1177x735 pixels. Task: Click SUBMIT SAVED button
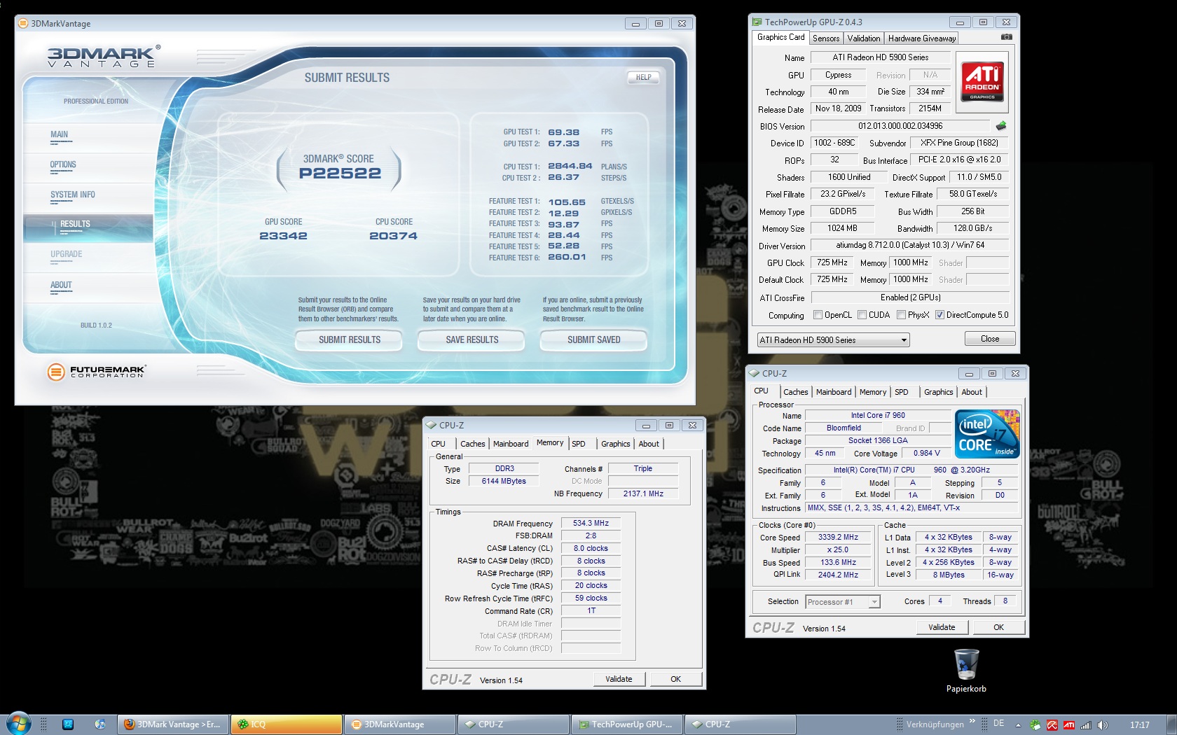(593, 340)
